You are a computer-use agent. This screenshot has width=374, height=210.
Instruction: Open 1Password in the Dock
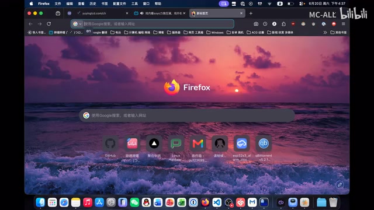click(193, 202)
